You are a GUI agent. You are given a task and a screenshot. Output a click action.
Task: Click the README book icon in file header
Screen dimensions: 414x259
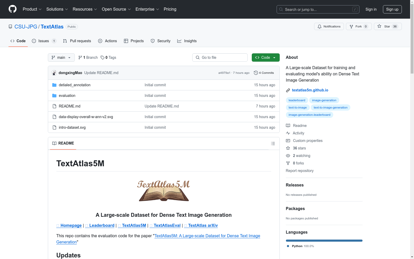point(54,143)
